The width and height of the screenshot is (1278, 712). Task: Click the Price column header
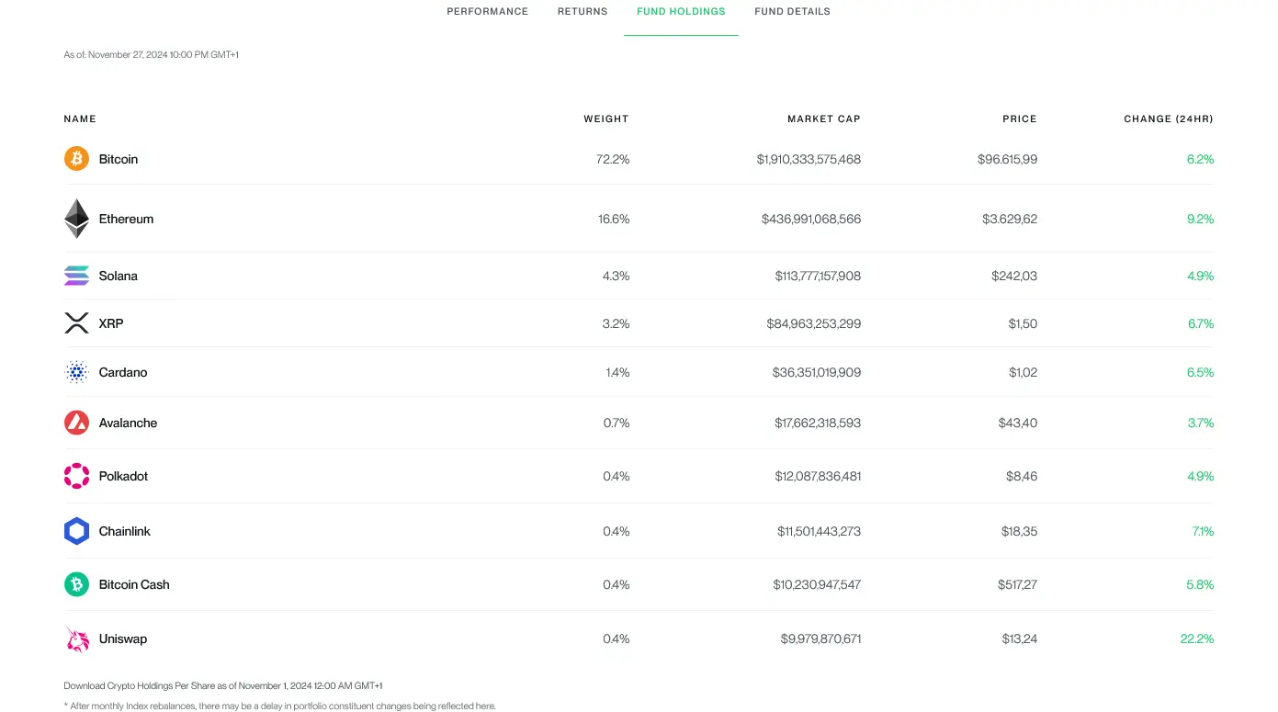point(1020,119)
